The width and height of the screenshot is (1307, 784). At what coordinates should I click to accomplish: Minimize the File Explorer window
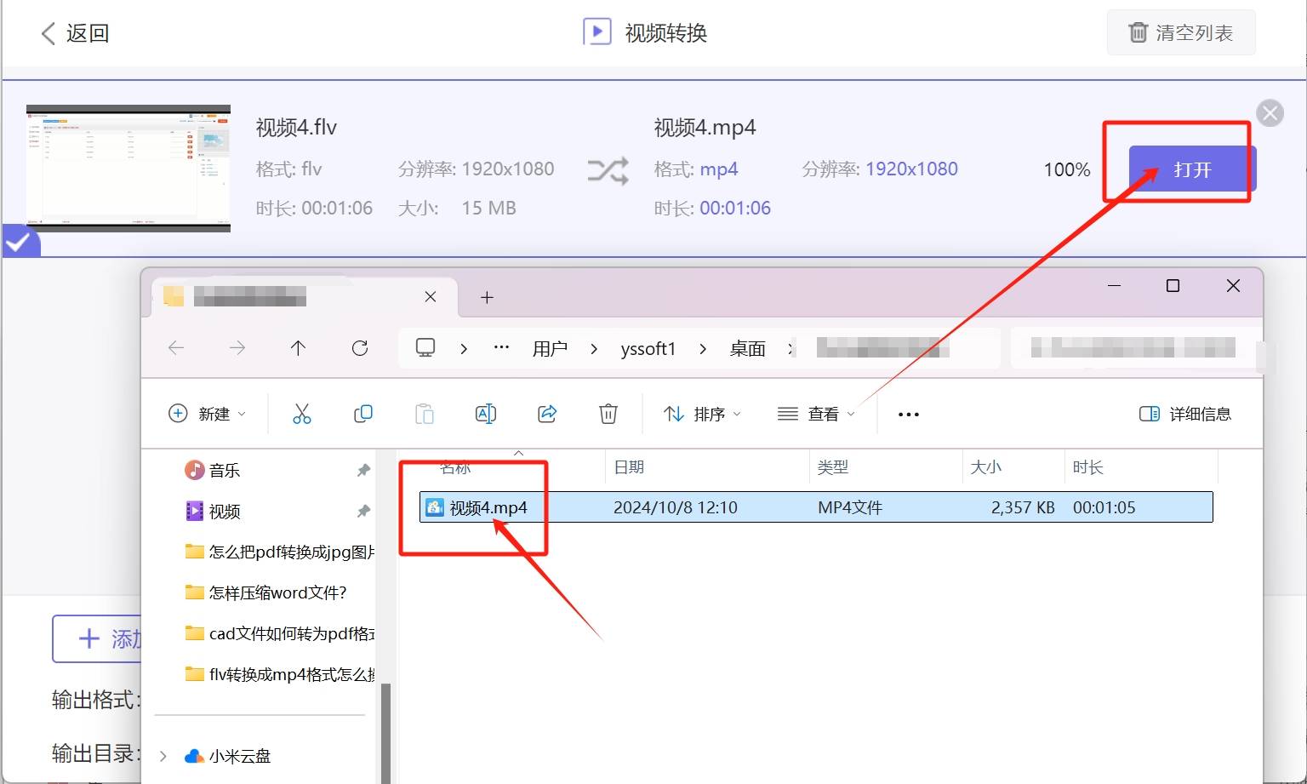pos(1114,286)
